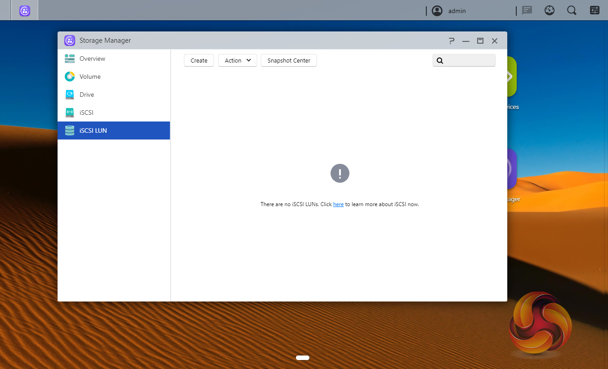Click the Volume pie chart icon

[70, 76]
